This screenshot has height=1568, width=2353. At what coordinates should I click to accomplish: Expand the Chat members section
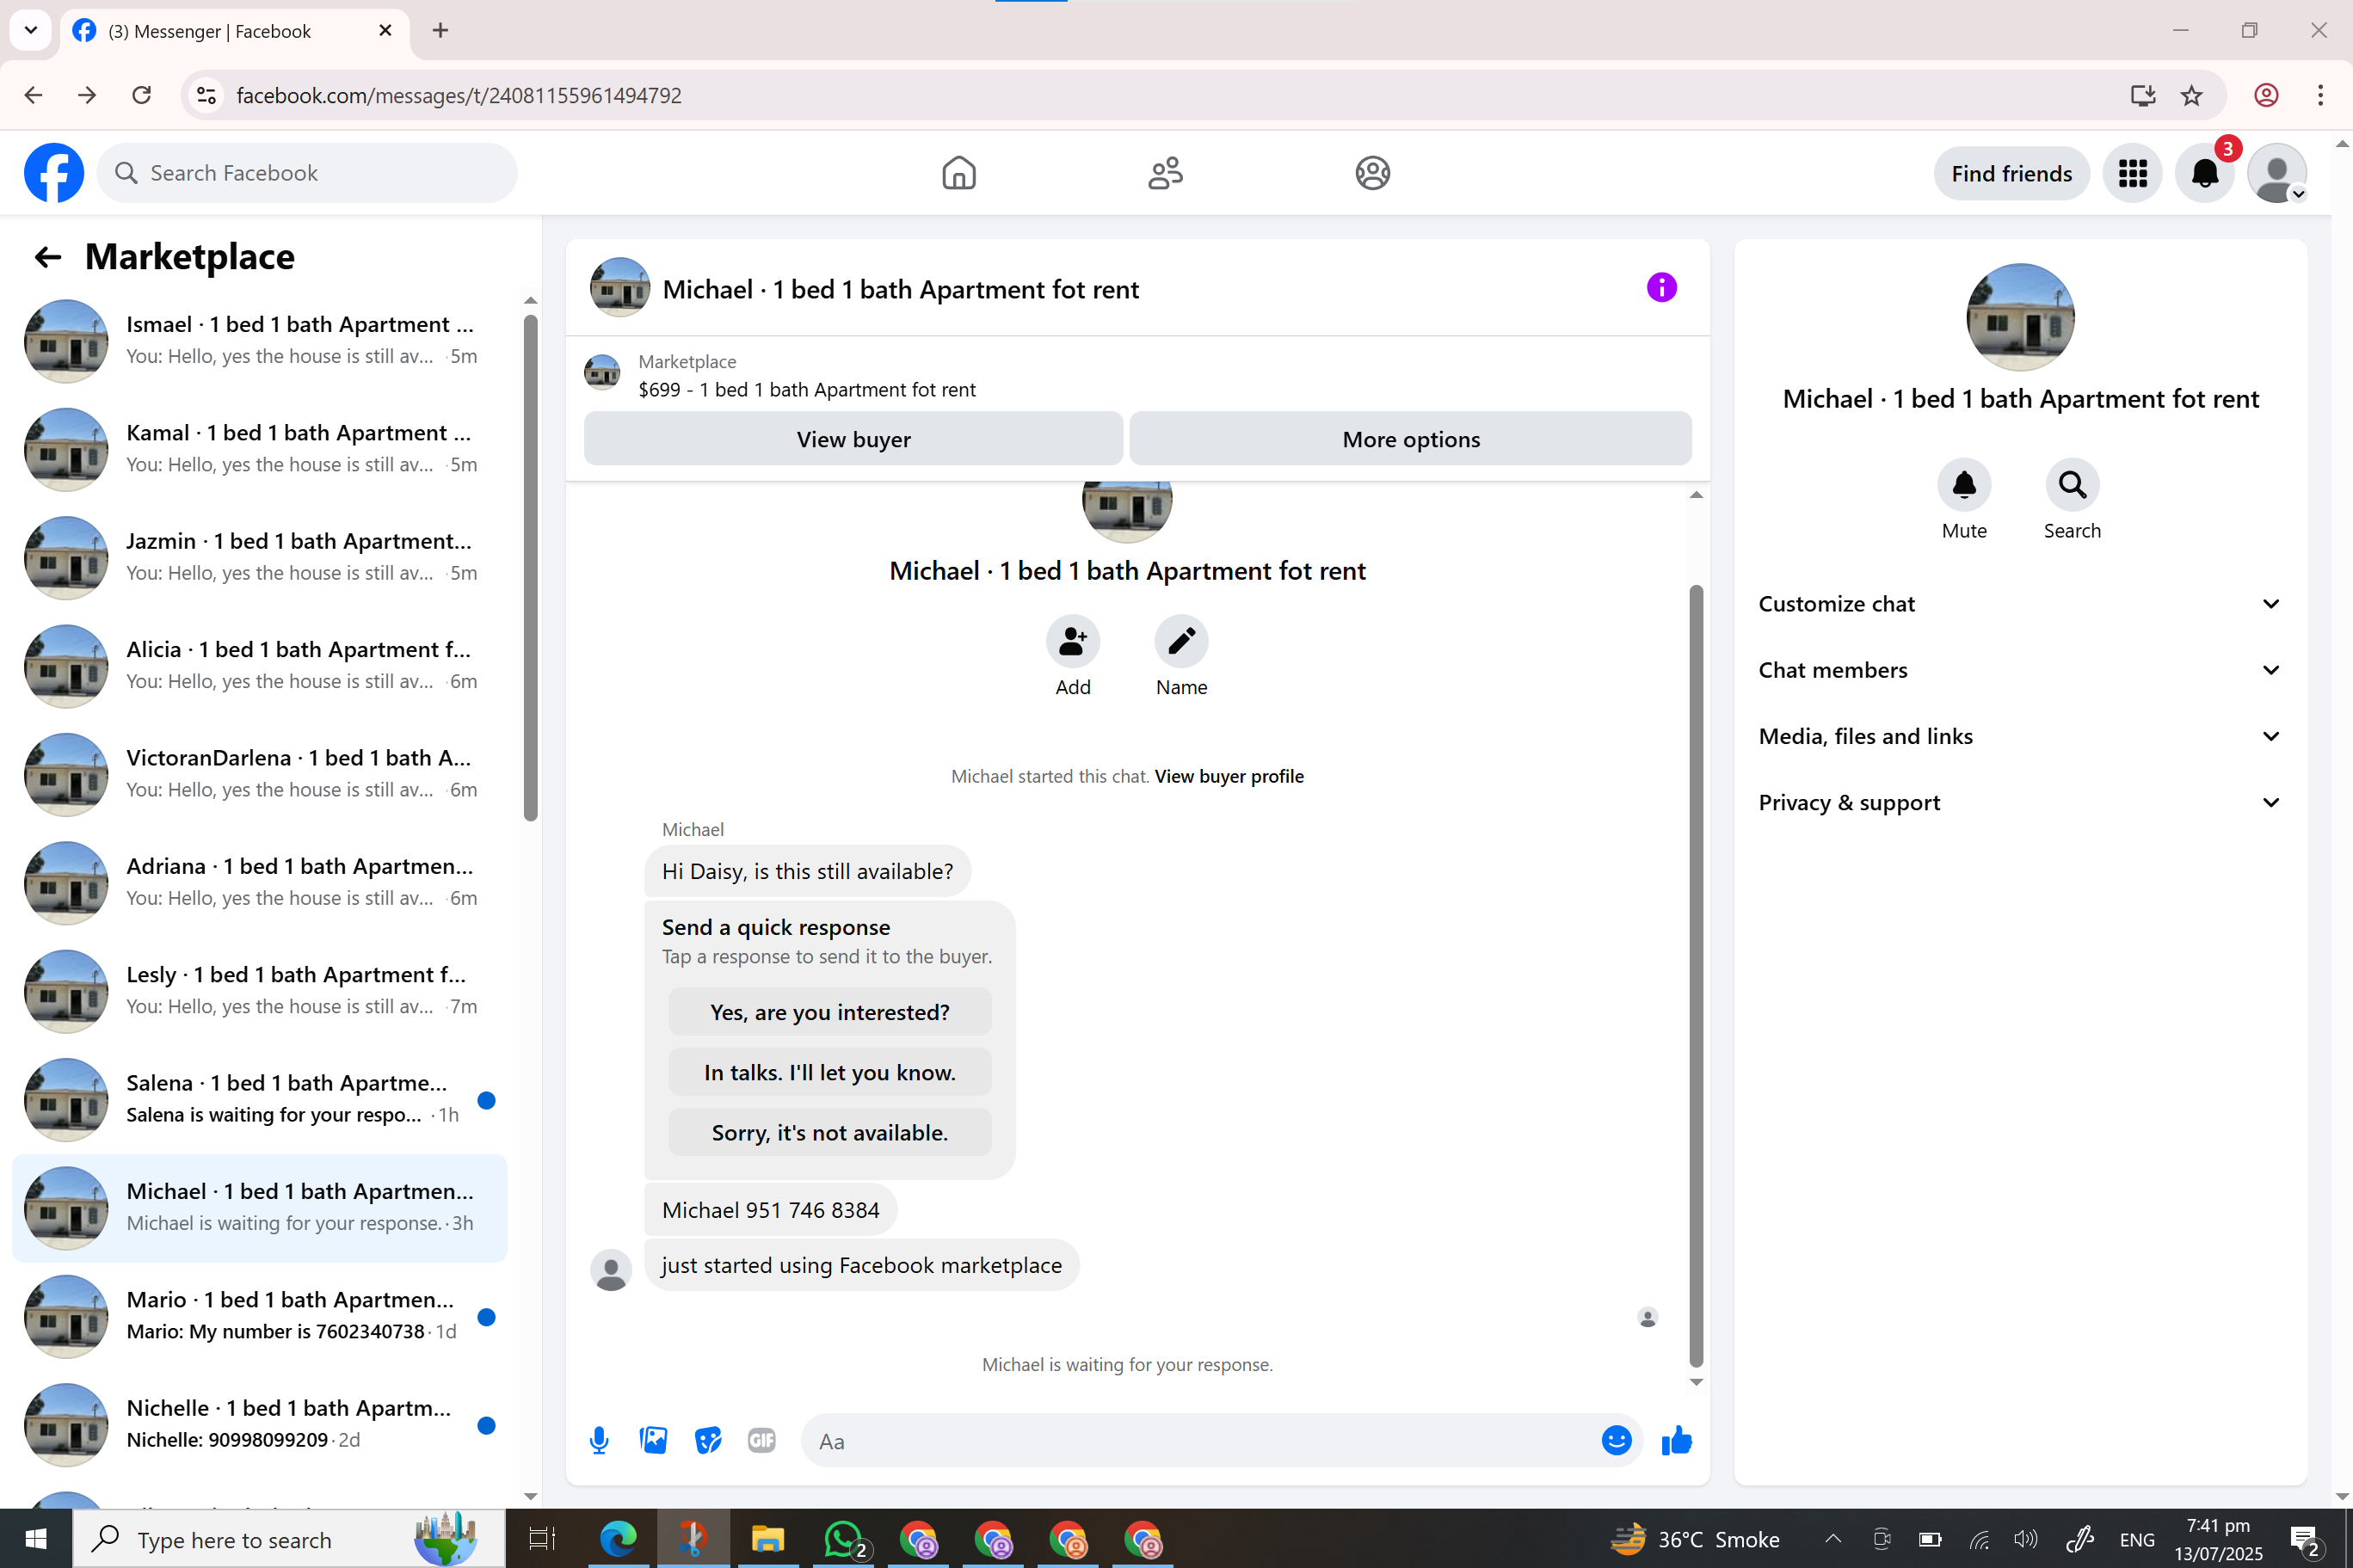click(x=2019, y=670)
